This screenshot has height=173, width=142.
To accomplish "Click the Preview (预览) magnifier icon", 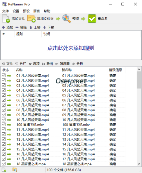I will pyautogui.click(x=67, y=19).
